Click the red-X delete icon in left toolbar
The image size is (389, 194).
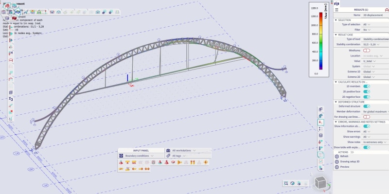(x=11, y=112)
